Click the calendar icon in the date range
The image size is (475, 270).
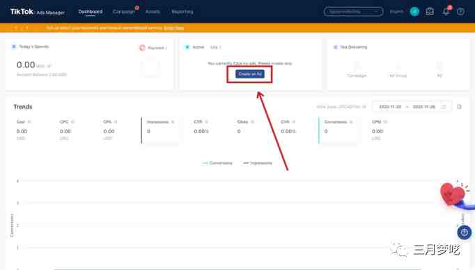point(444,107)
